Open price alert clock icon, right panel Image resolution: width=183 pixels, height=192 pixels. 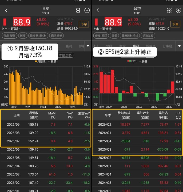(x=169, y=10)
